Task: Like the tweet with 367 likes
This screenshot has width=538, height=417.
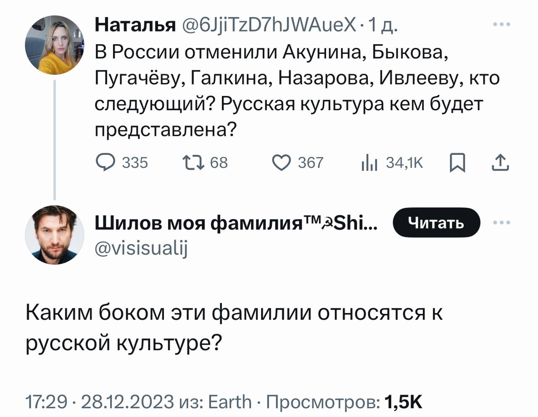Action: 282,162
